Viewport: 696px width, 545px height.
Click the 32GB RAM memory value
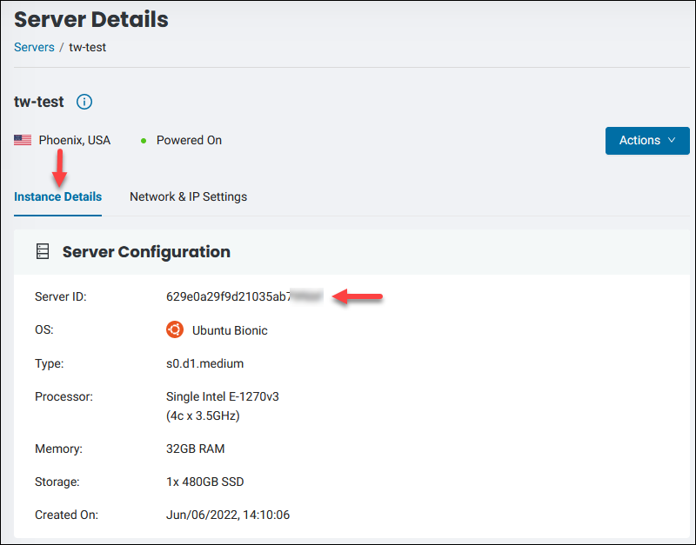pos(195,449)
